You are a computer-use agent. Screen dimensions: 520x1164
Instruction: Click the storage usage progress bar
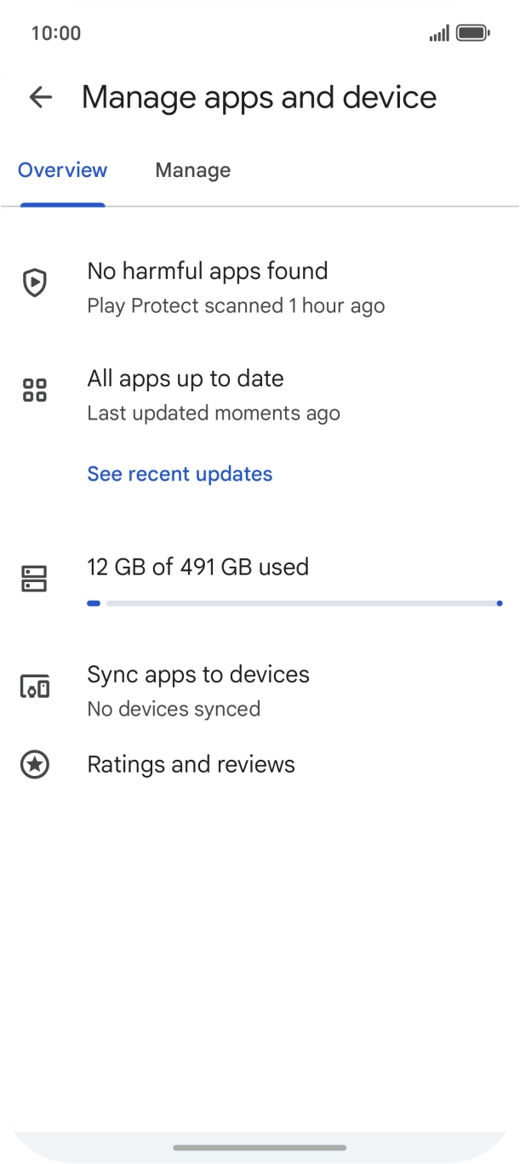pos(294,603)
